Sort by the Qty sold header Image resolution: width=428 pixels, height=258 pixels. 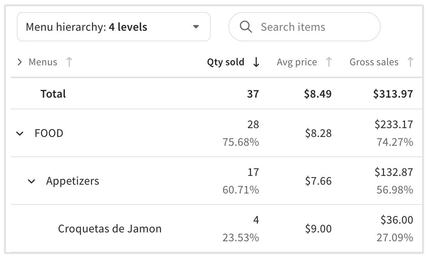point(226,62)
